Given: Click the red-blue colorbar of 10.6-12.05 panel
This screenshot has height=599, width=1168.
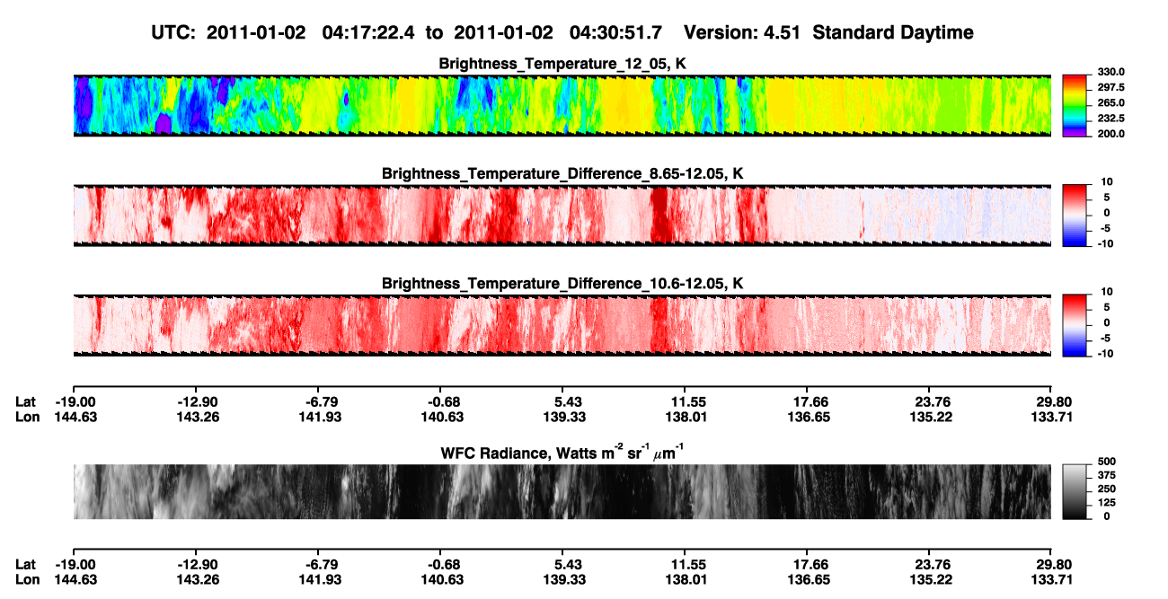Looking at the screenshot, I should click(x=1075, y=325).
